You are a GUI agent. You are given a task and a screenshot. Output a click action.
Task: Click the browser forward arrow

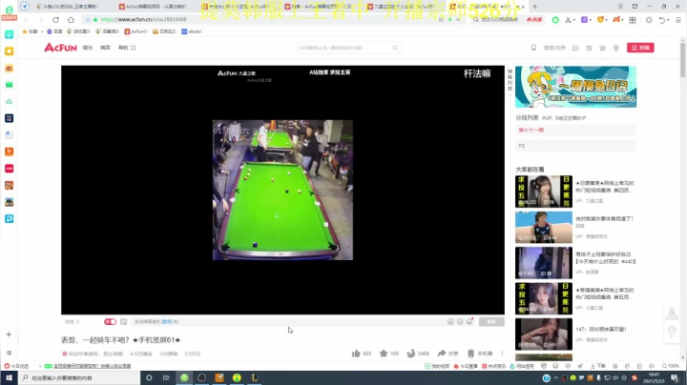(41, 20)
